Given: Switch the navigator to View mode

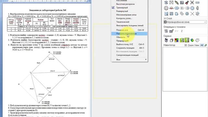Looking at the screenshot, I should (x=197, y=45).
